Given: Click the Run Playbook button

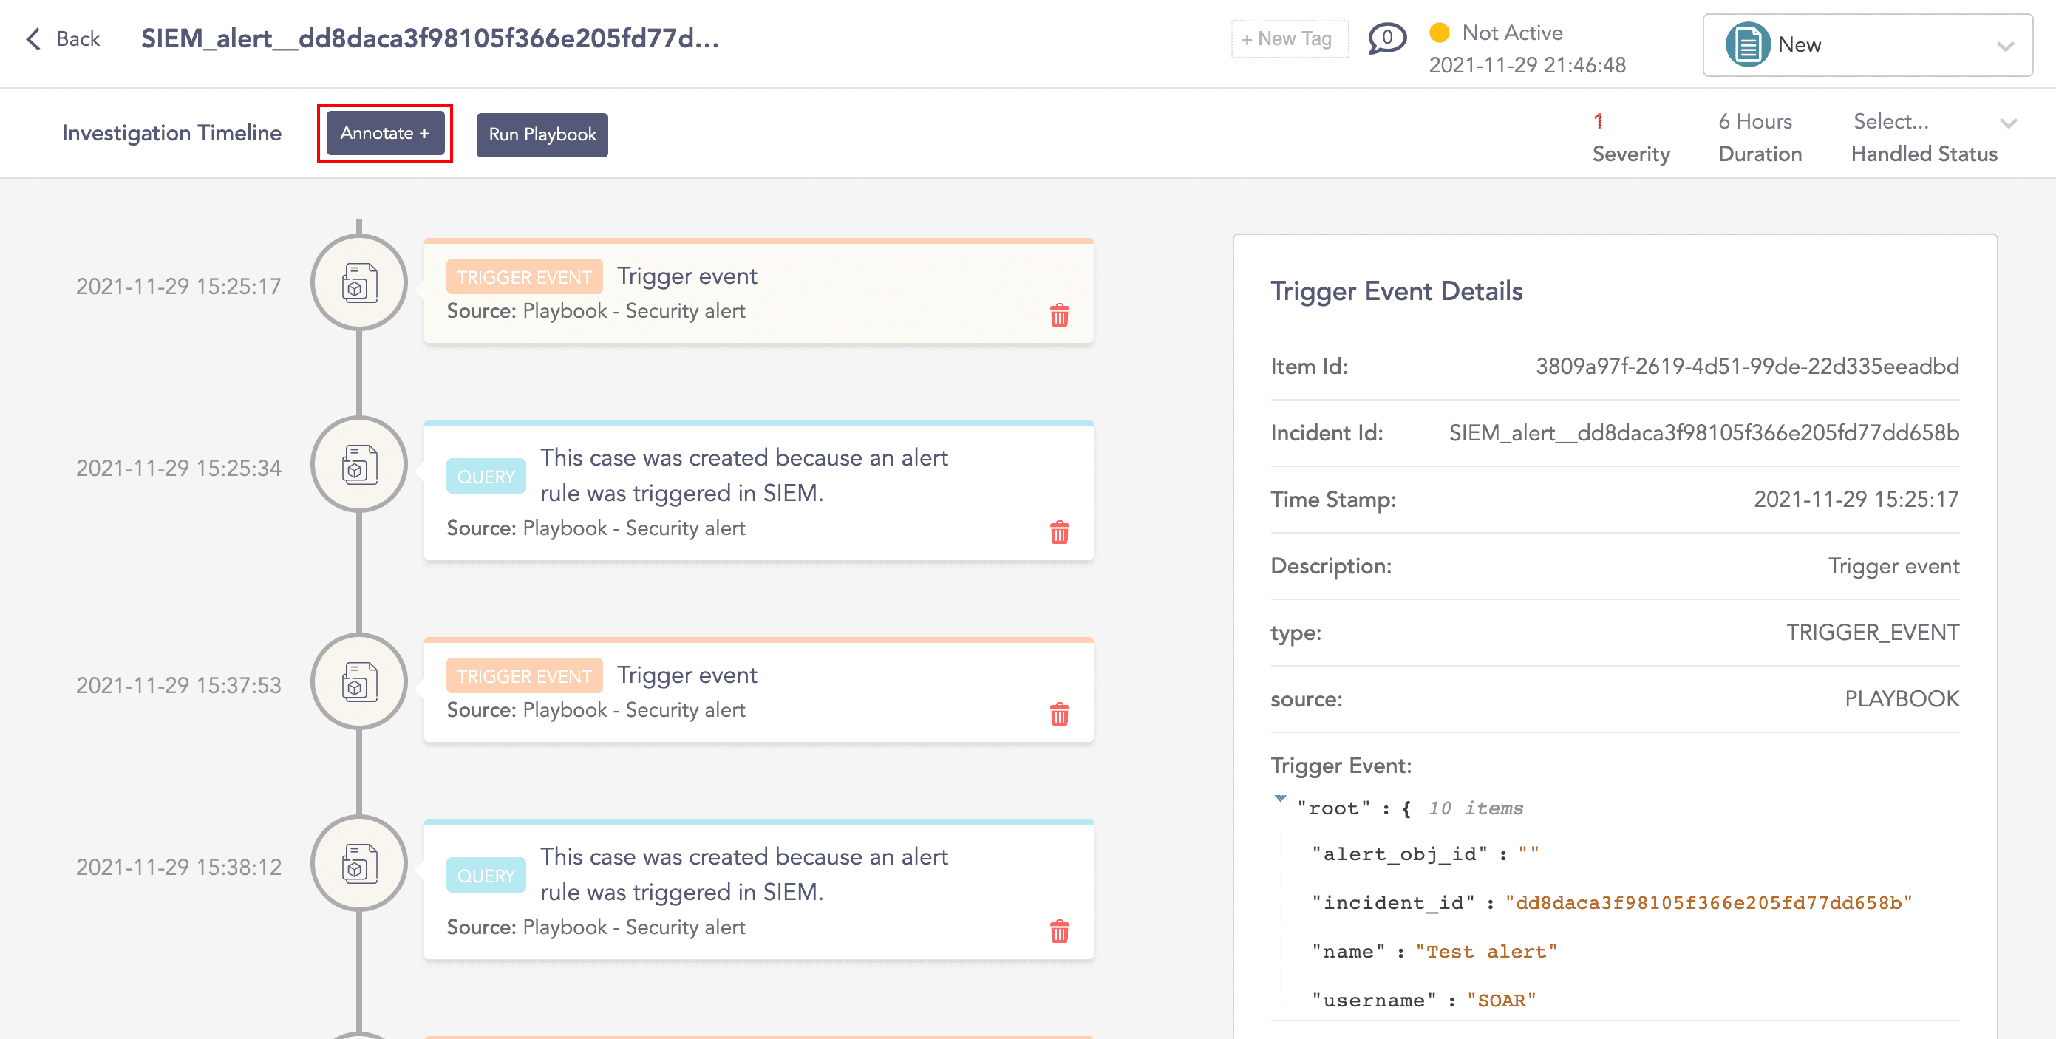Looking at the screenshot, I should (542, 134).
